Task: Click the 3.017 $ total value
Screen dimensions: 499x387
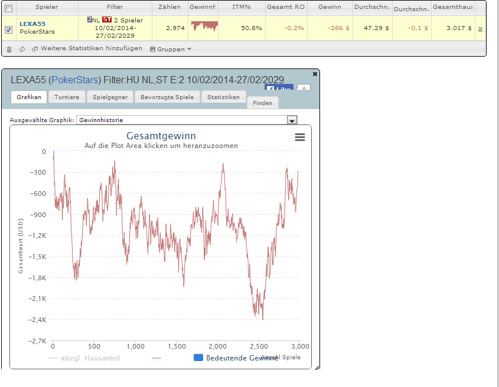Action: coord(459,28)
